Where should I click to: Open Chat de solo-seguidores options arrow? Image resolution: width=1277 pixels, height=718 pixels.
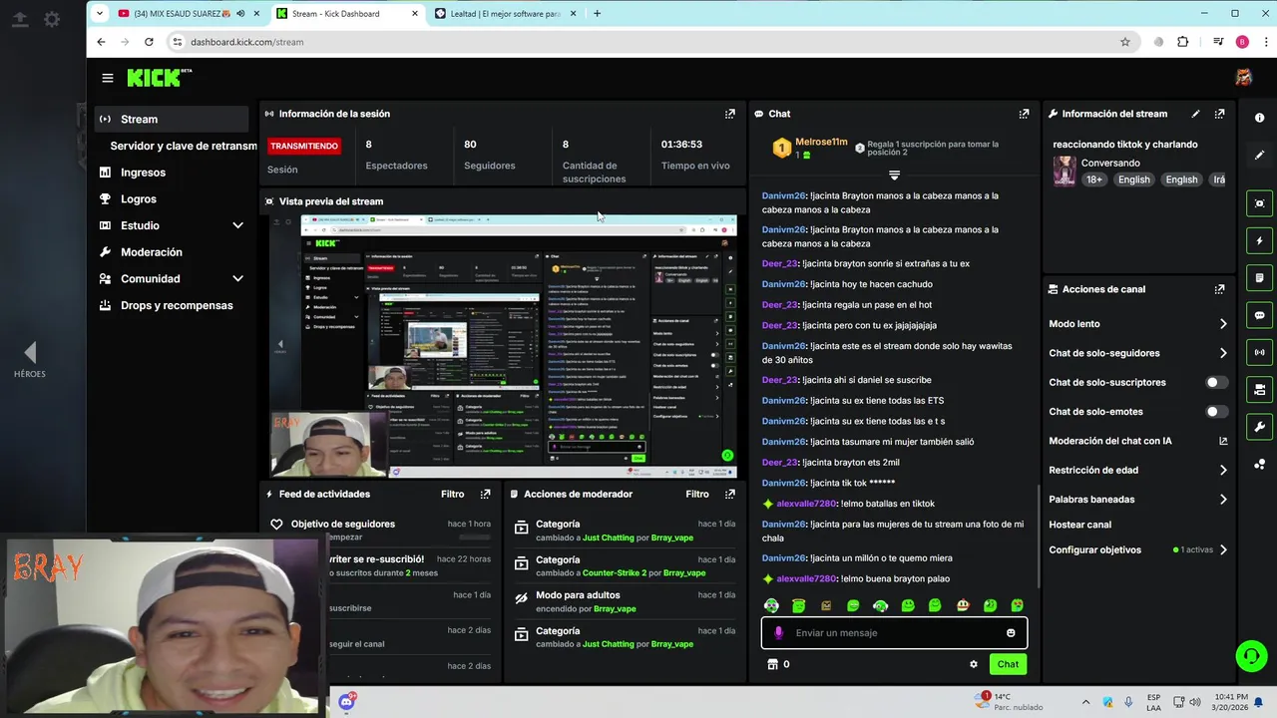tap(1223, 353)
